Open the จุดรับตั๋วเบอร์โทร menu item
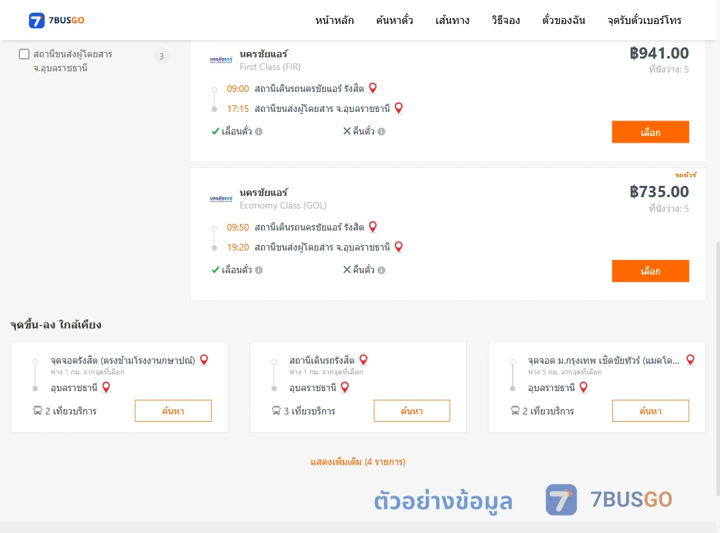 tap(644, 20)
